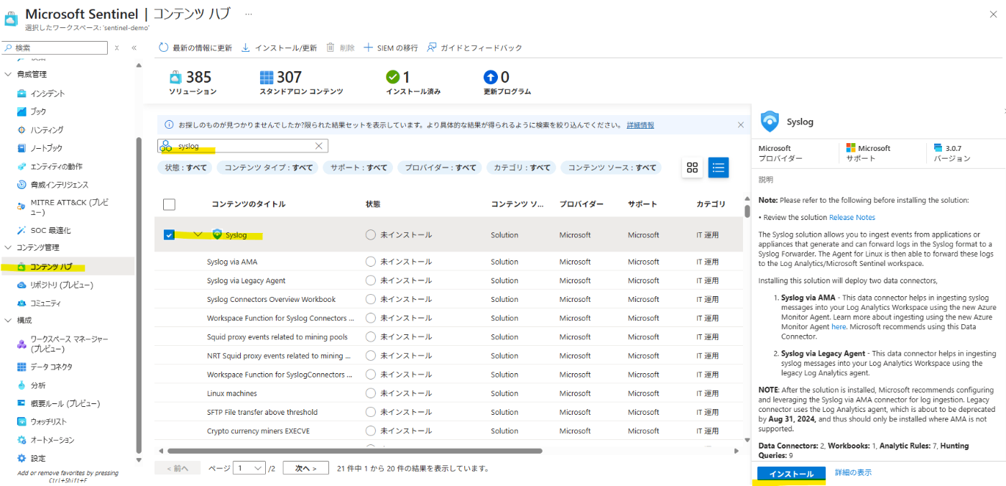Click the 'here' Azure Monitor Agent link
The width and height of the screenshot is (1006, 486).
click(838, 326)
